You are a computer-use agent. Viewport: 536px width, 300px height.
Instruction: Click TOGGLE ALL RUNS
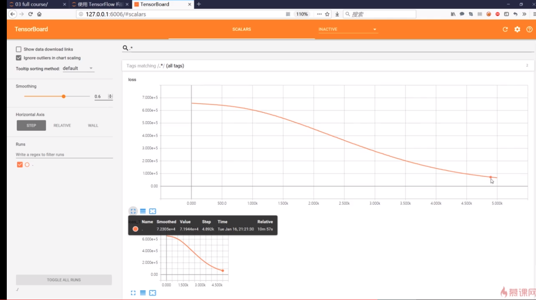pyautogui.click(x=64, y=280)
